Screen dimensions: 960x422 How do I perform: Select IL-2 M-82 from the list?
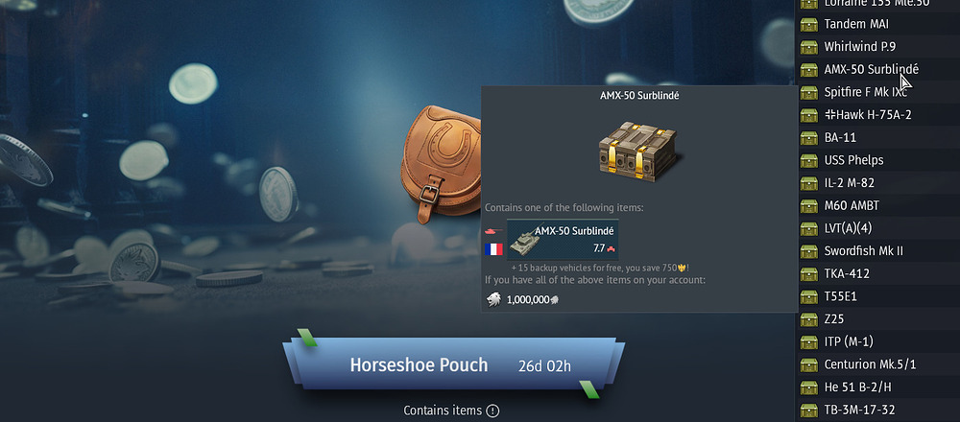(x=877, y=183)
